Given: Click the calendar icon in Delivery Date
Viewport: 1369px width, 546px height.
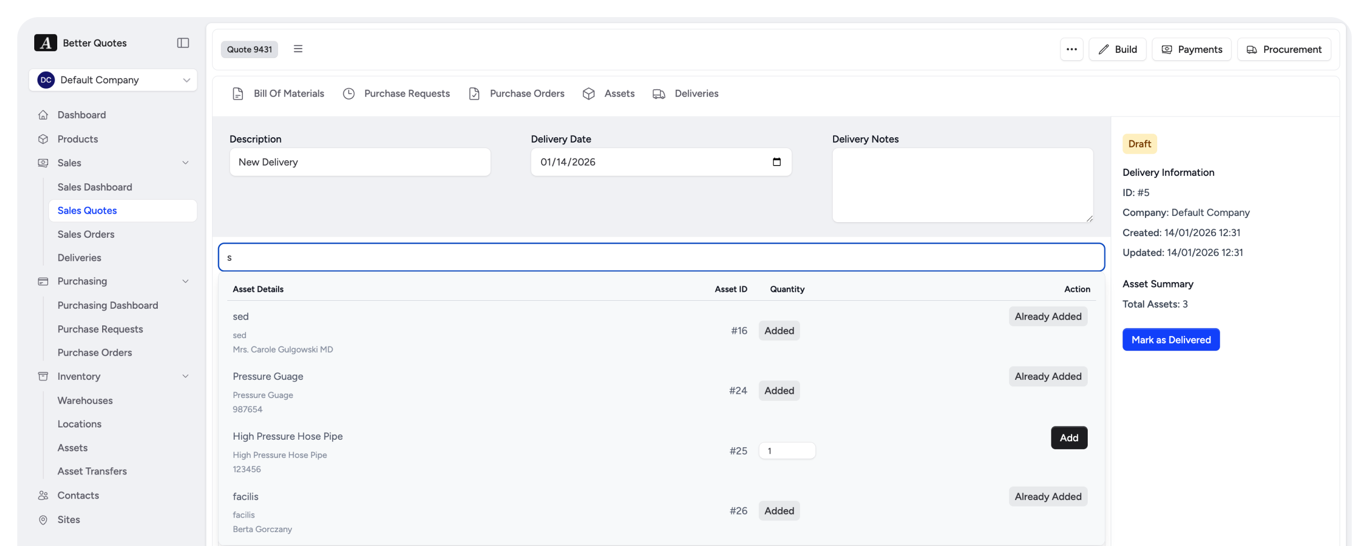Looking at the screenshot, I should tap(776, 162).
